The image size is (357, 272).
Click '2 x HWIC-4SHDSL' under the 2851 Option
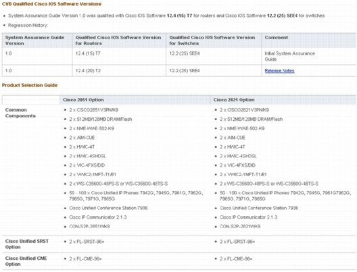click(x=88, y=156)
